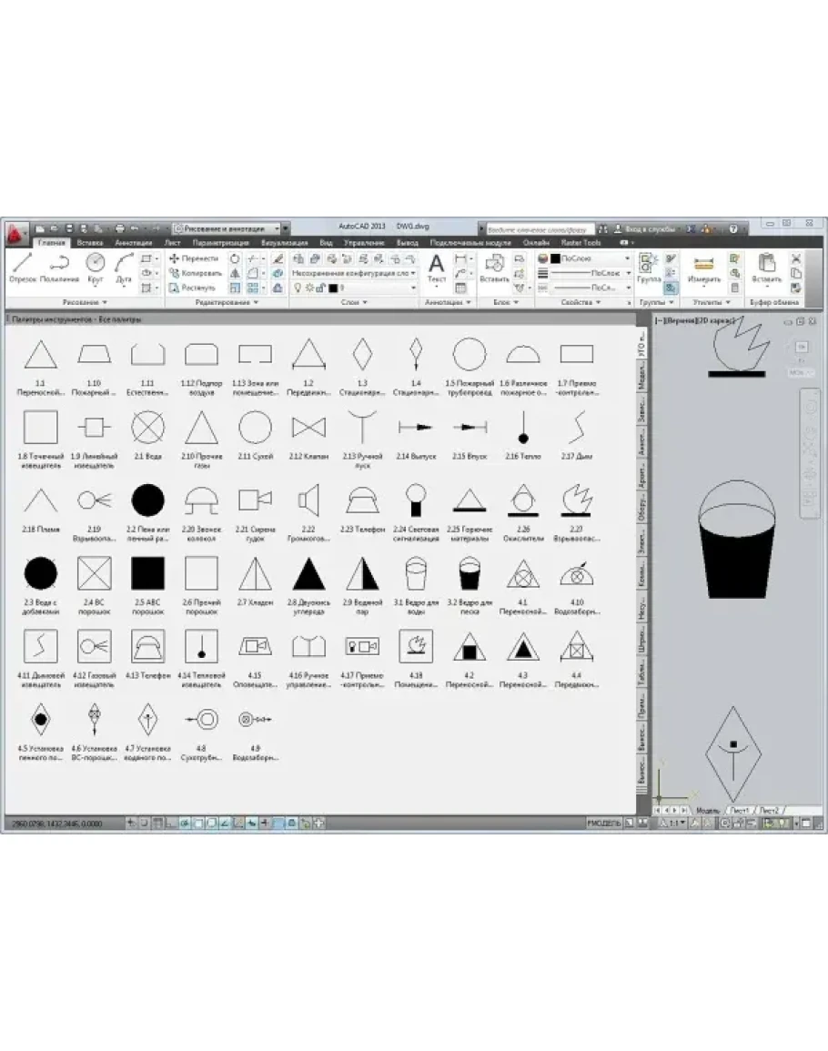Expand the Редактирование panel
This screenshot has width=828, height=1051.
[x=227, y=301]
